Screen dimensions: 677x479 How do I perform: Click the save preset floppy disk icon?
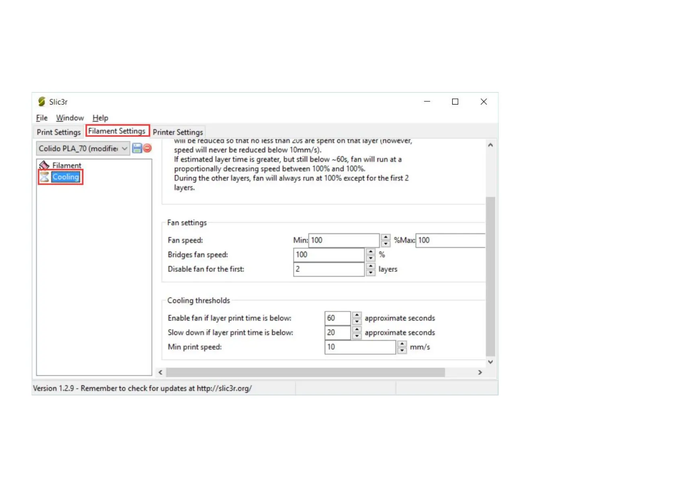click(x=137, y=148)
